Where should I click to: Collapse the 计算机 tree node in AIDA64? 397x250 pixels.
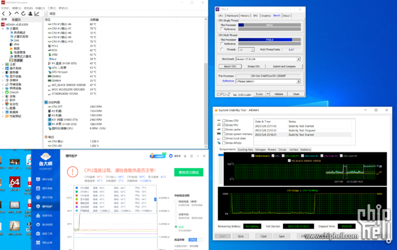pyautogui.click(x=3, y=29)
